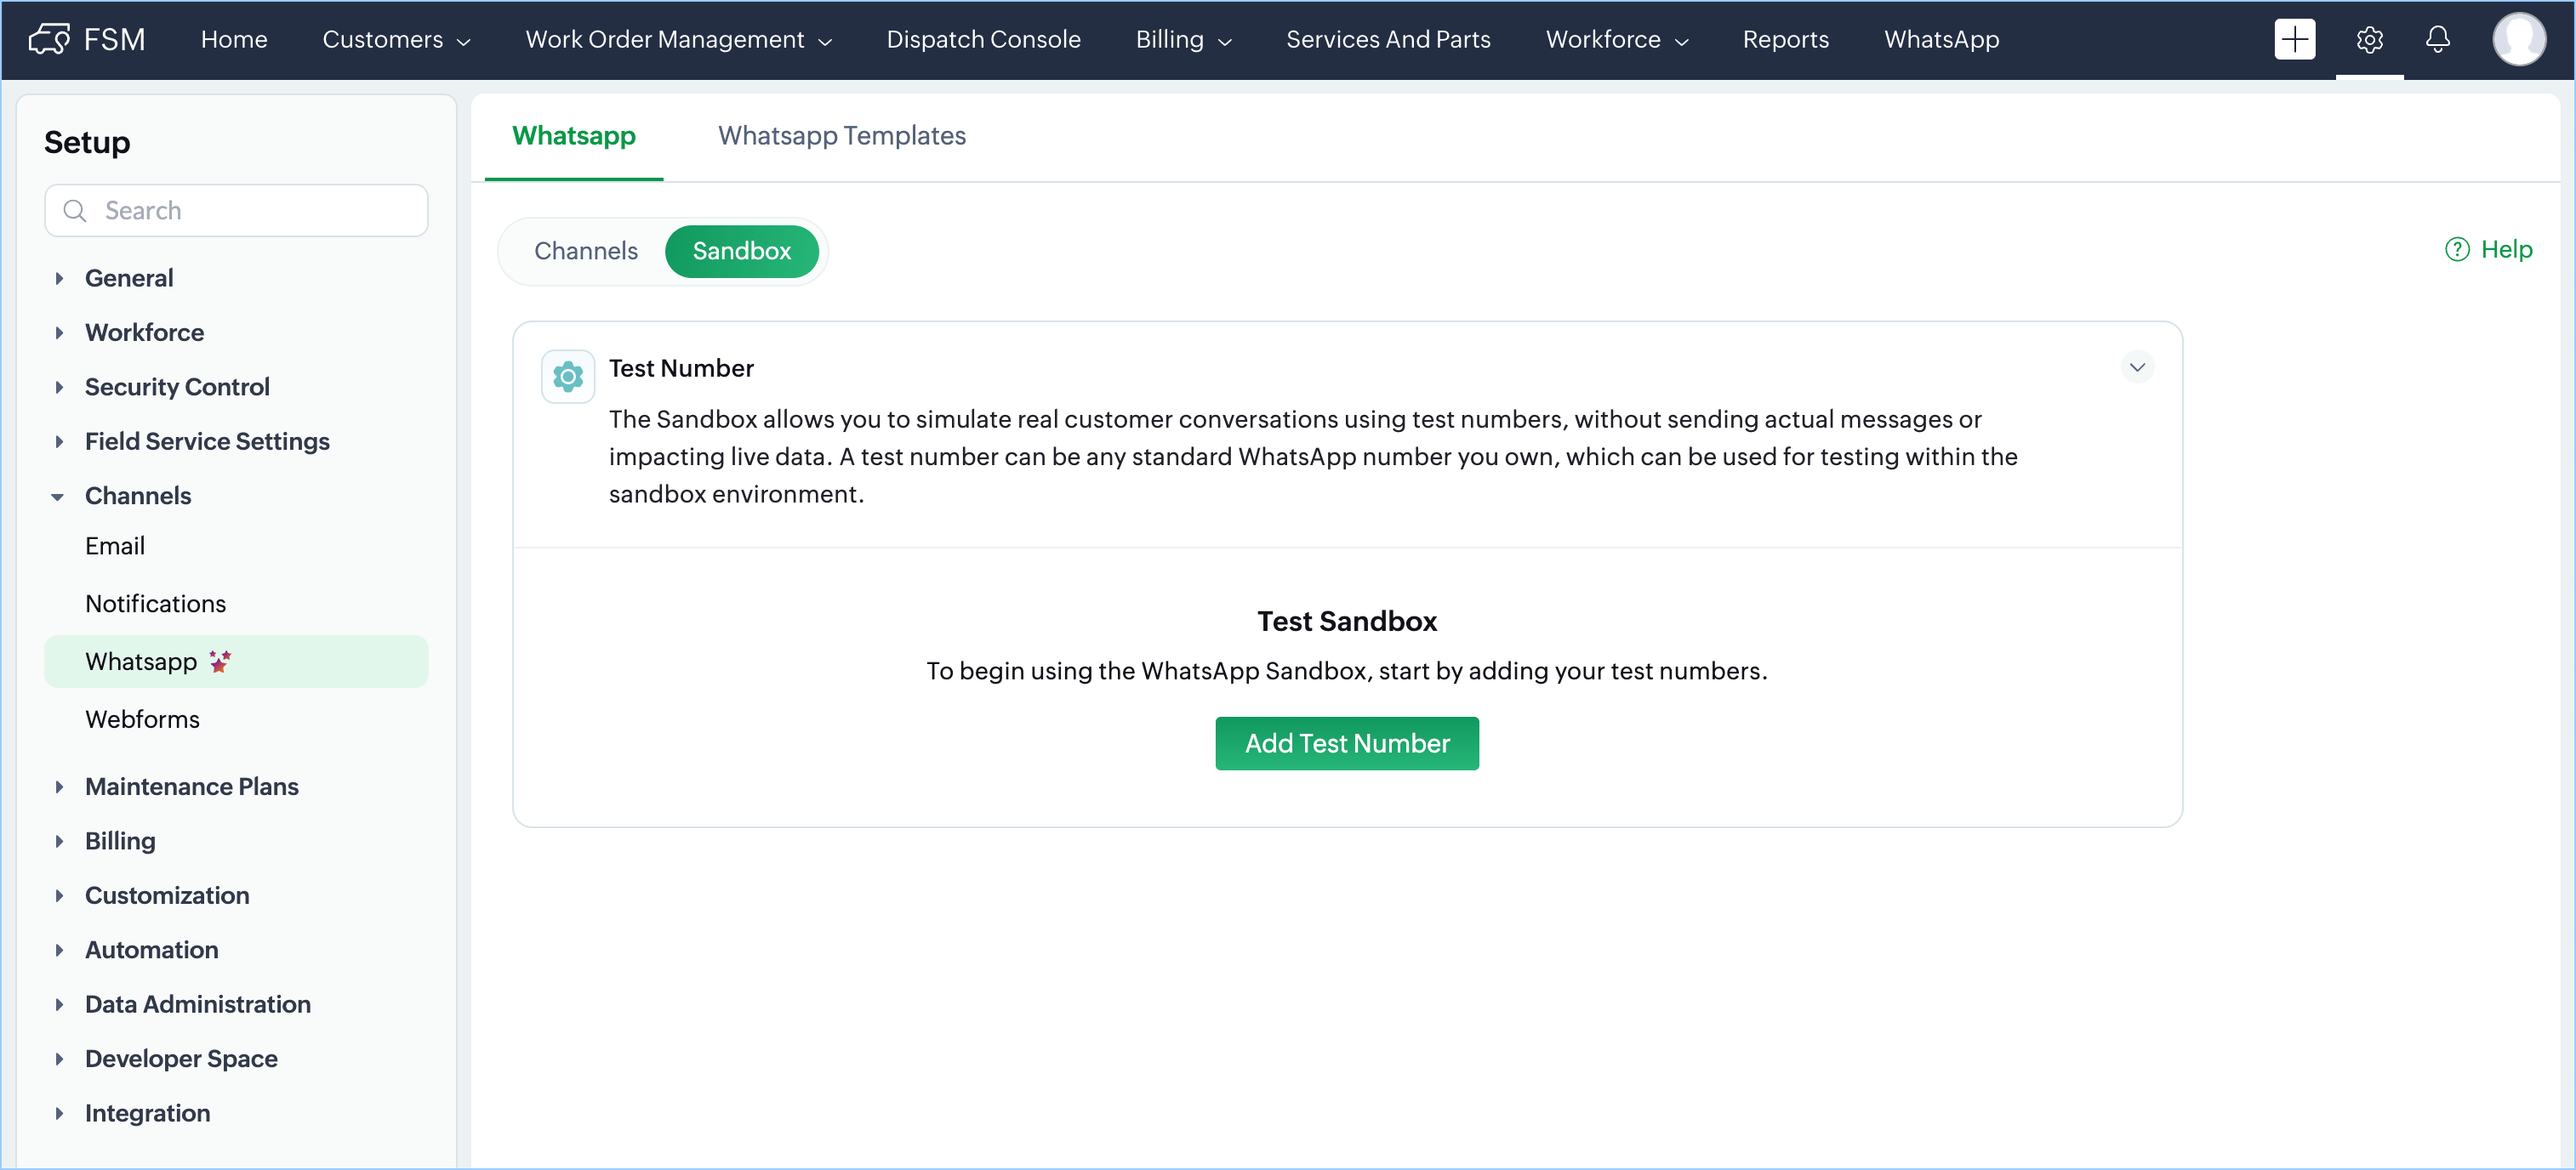Click the Add Test Number button
This screenshot has height=1170, width=2576.
click(1346, 742)
